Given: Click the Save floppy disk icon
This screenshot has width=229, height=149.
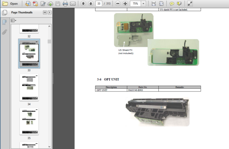Looking at the screenshot, I should click(58, 3).
